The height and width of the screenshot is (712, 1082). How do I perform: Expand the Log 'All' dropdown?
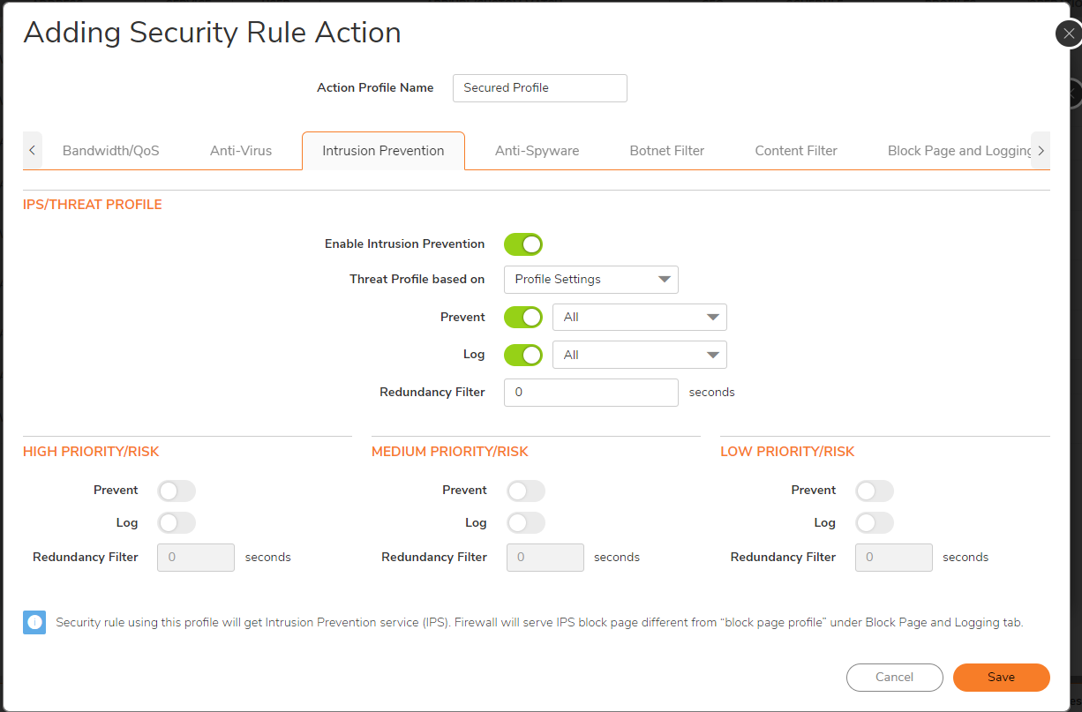[639, 355]
